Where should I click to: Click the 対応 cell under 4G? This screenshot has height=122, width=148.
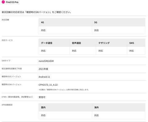[x=65, y=30]
